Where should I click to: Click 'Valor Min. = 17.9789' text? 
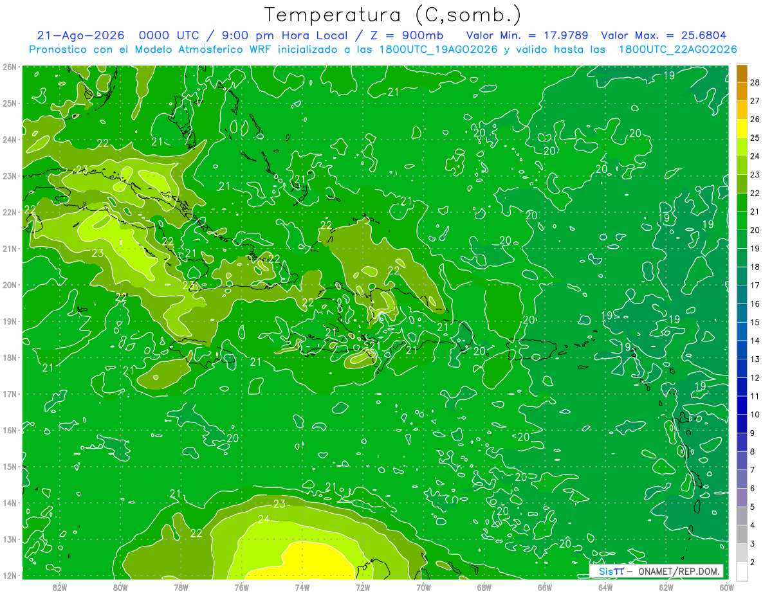(x=527, y=35)
